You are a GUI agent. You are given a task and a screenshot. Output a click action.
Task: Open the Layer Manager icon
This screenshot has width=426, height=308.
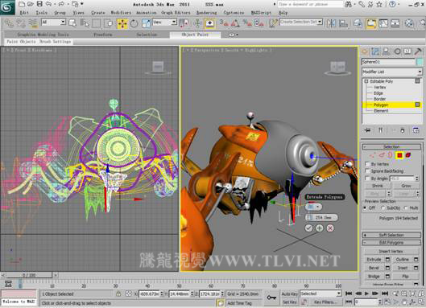[x=358, y=23]
